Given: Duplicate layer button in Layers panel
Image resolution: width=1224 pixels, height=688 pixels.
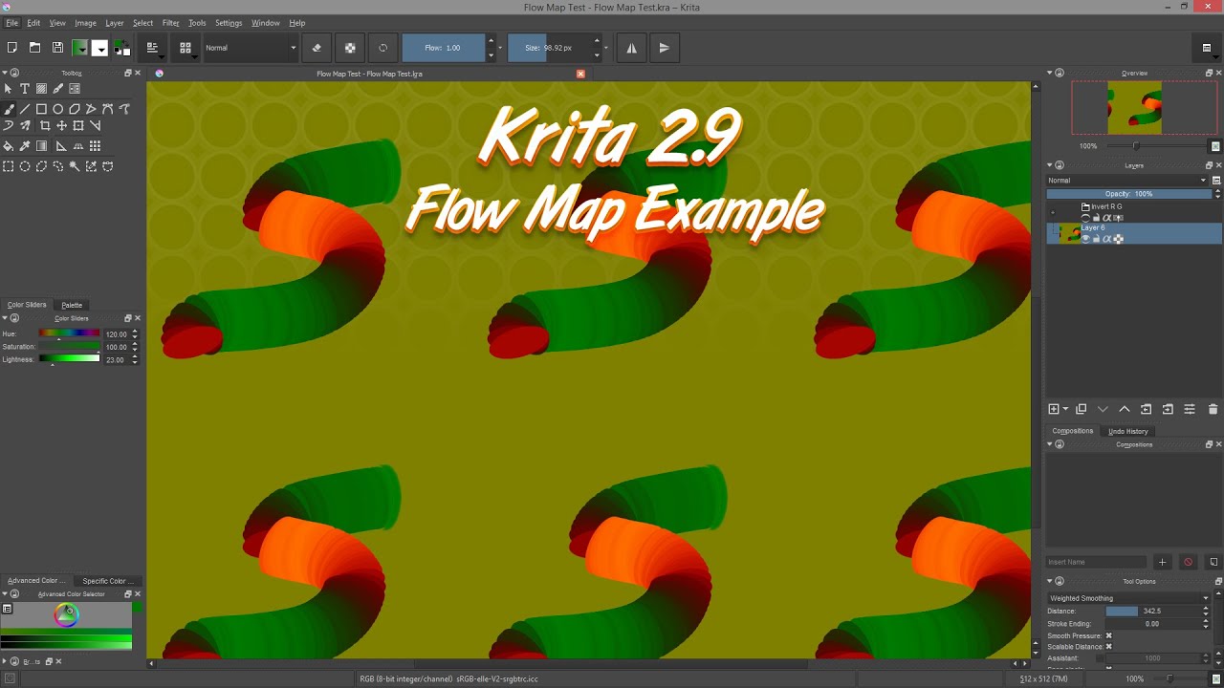Looking at the screenshot, I should click(x=1082, y=409).
